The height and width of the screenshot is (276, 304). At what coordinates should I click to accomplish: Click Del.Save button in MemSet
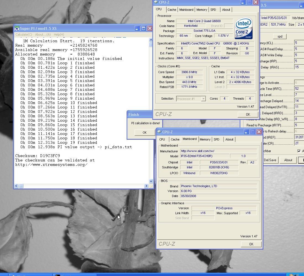coord(271,160)
